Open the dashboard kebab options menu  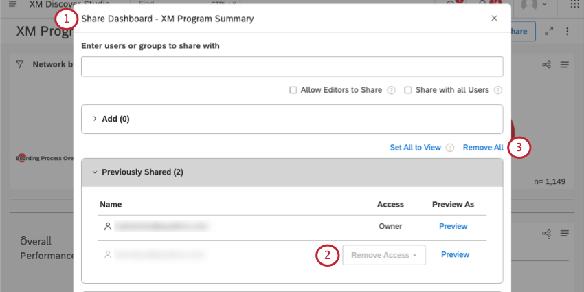568,32
